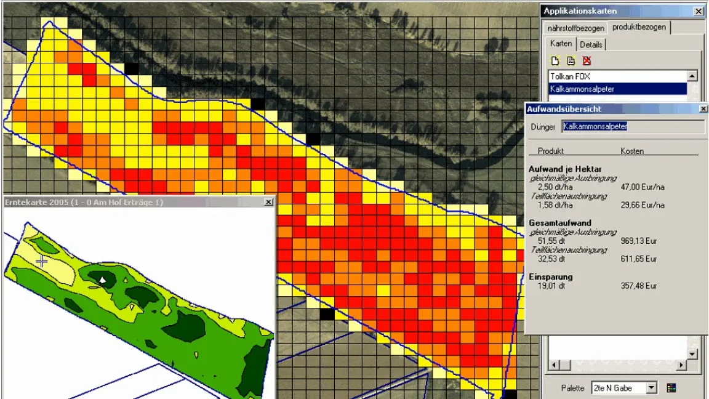Open the Details tab
The height and width of the screenshot is (399, 709).
pyautogui.click(x=591, y=44)
